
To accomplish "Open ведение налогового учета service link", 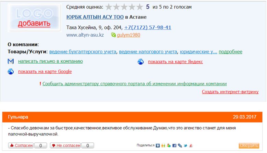I will tap(148, 52).
